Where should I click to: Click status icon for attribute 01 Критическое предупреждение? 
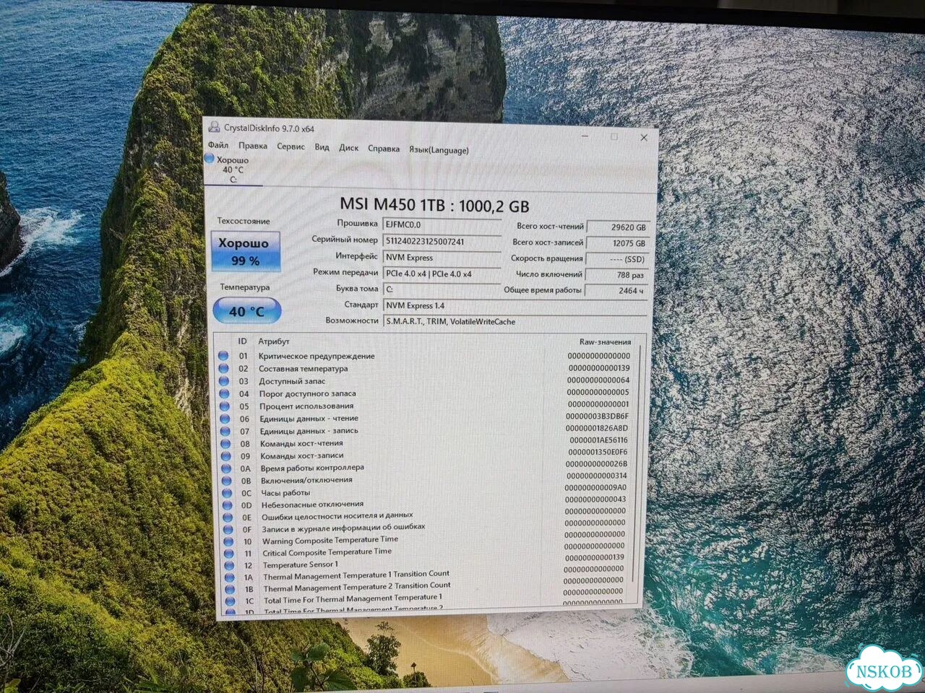click(223, 356)
